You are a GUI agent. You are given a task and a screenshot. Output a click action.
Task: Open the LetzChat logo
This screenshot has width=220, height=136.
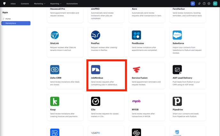pos(177,133)
